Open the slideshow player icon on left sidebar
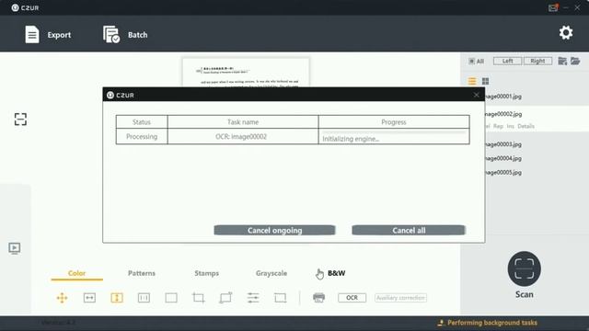 point(15,248)
